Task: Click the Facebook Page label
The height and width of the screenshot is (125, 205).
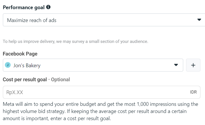Action: pos(20,53)
